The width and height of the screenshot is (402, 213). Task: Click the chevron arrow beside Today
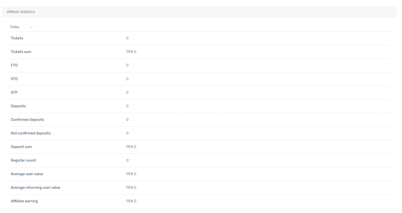click(31, 27)
